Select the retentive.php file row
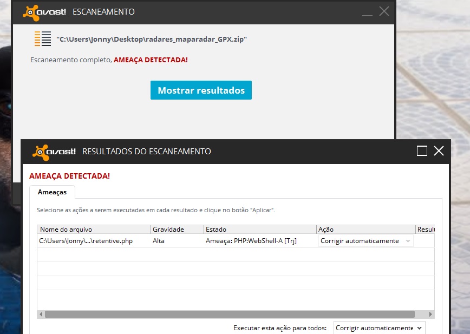470x334 pixels. click(236, 241)
